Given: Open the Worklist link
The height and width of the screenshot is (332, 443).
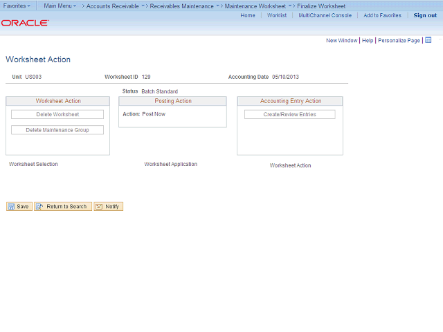Looking at the screenshot, I should (x=277, y=15).
